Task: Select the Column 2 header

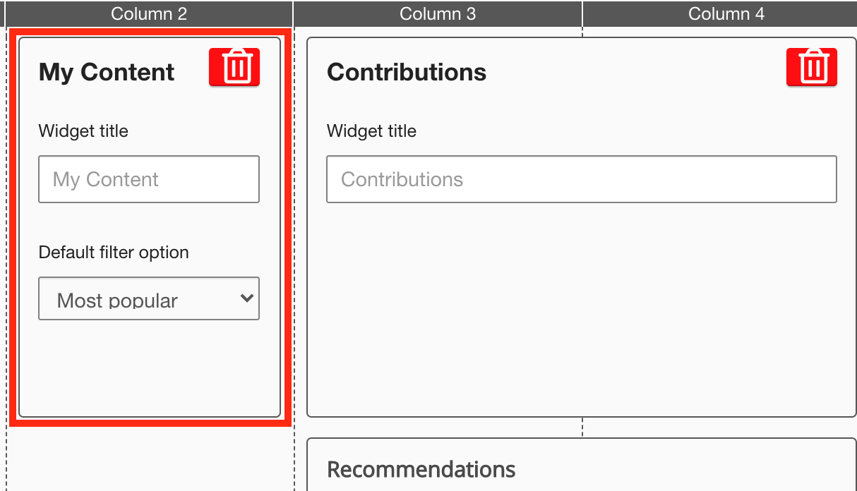Action: tap(149, 14)
